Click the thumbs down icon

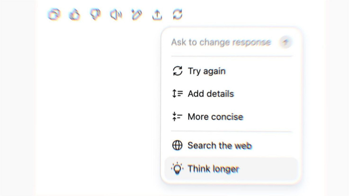click(95, 14)
